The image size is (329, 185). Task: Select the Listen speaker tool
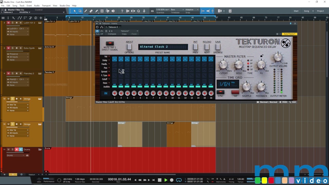(113, 11)
